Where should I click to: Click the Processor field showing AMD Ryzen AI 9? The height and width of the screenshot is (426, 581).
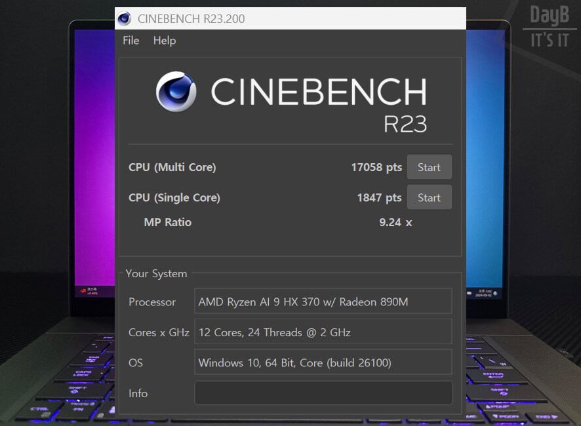click(x=323, y=301)
